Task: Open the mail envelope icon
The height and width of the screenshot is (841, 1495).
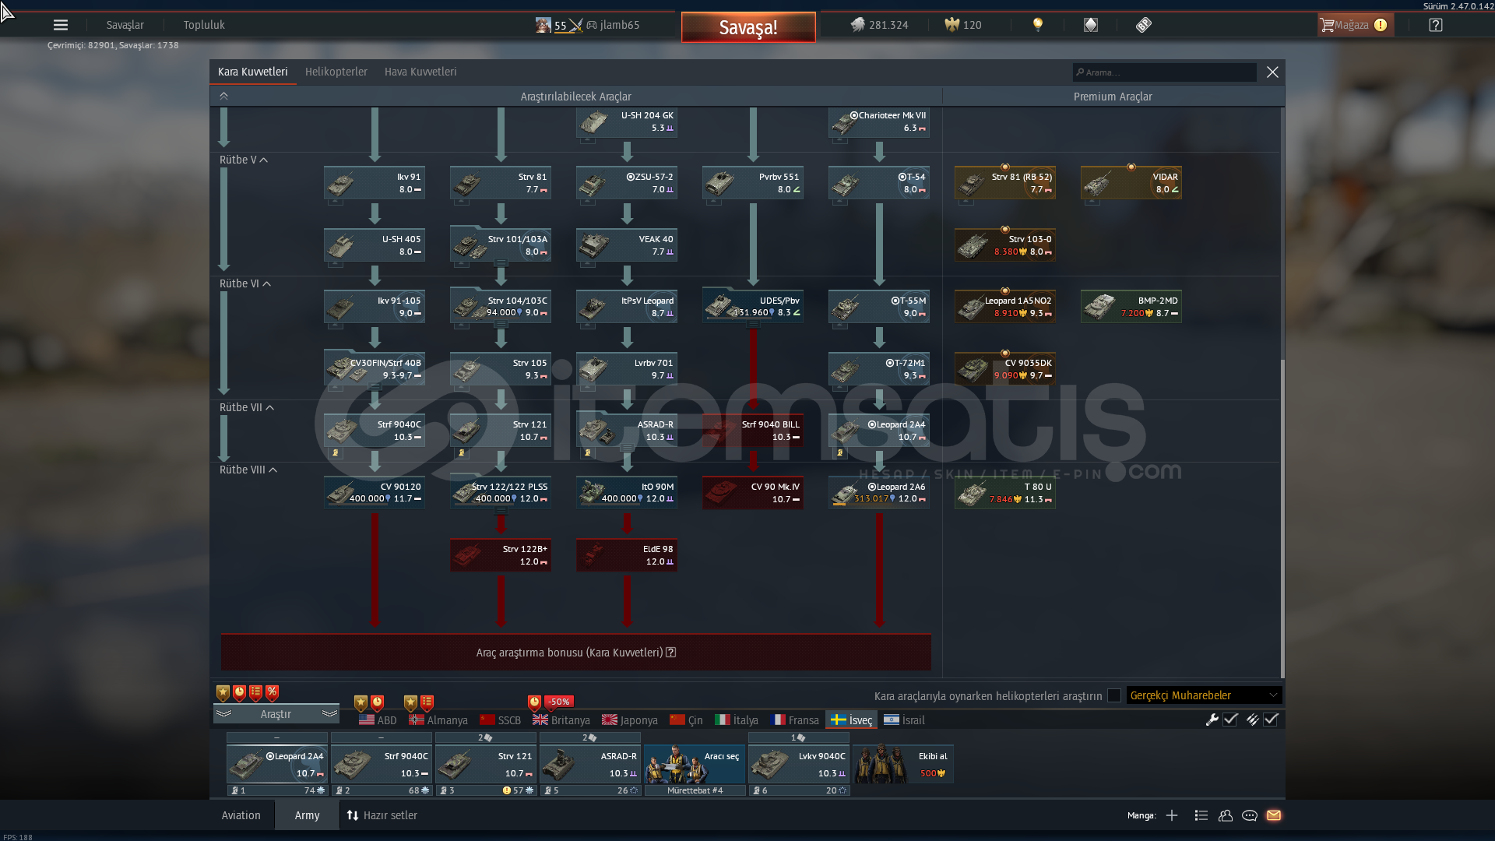Action: 1274,815
